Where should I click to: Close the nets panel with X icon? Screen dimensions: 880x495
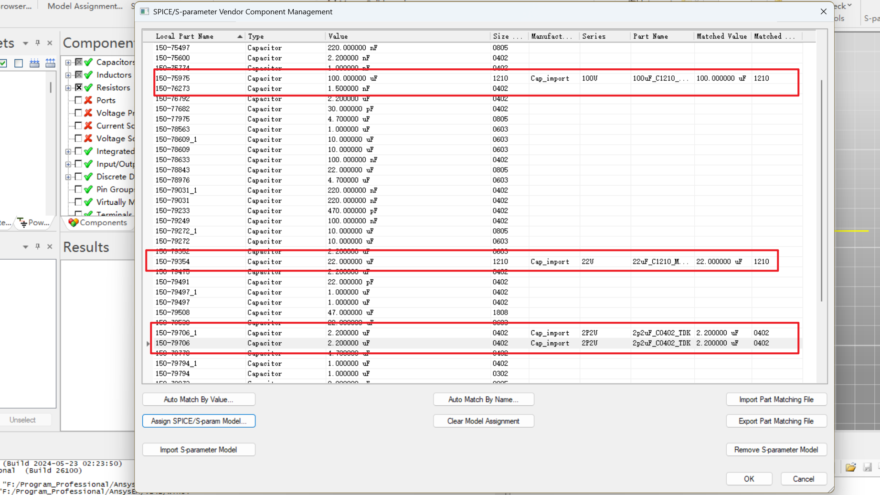(50, 43)
